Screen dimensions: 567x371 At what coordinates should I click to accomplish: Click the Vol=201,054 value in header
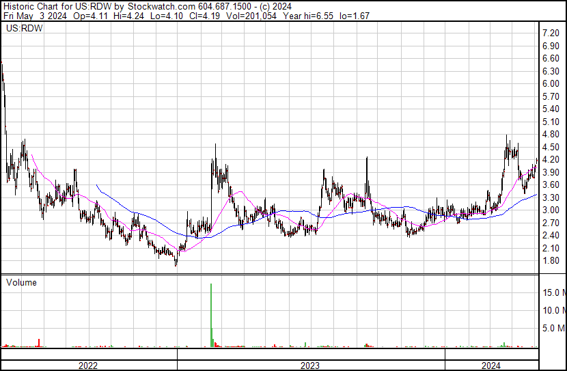(x=251, y=16)
